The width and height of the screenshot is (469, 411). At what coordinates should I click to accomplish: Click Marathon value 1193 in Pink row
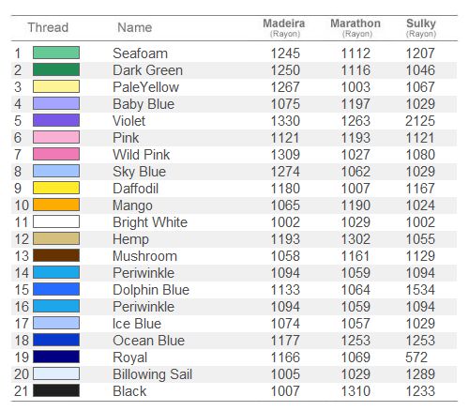click(x=356, y=138)
